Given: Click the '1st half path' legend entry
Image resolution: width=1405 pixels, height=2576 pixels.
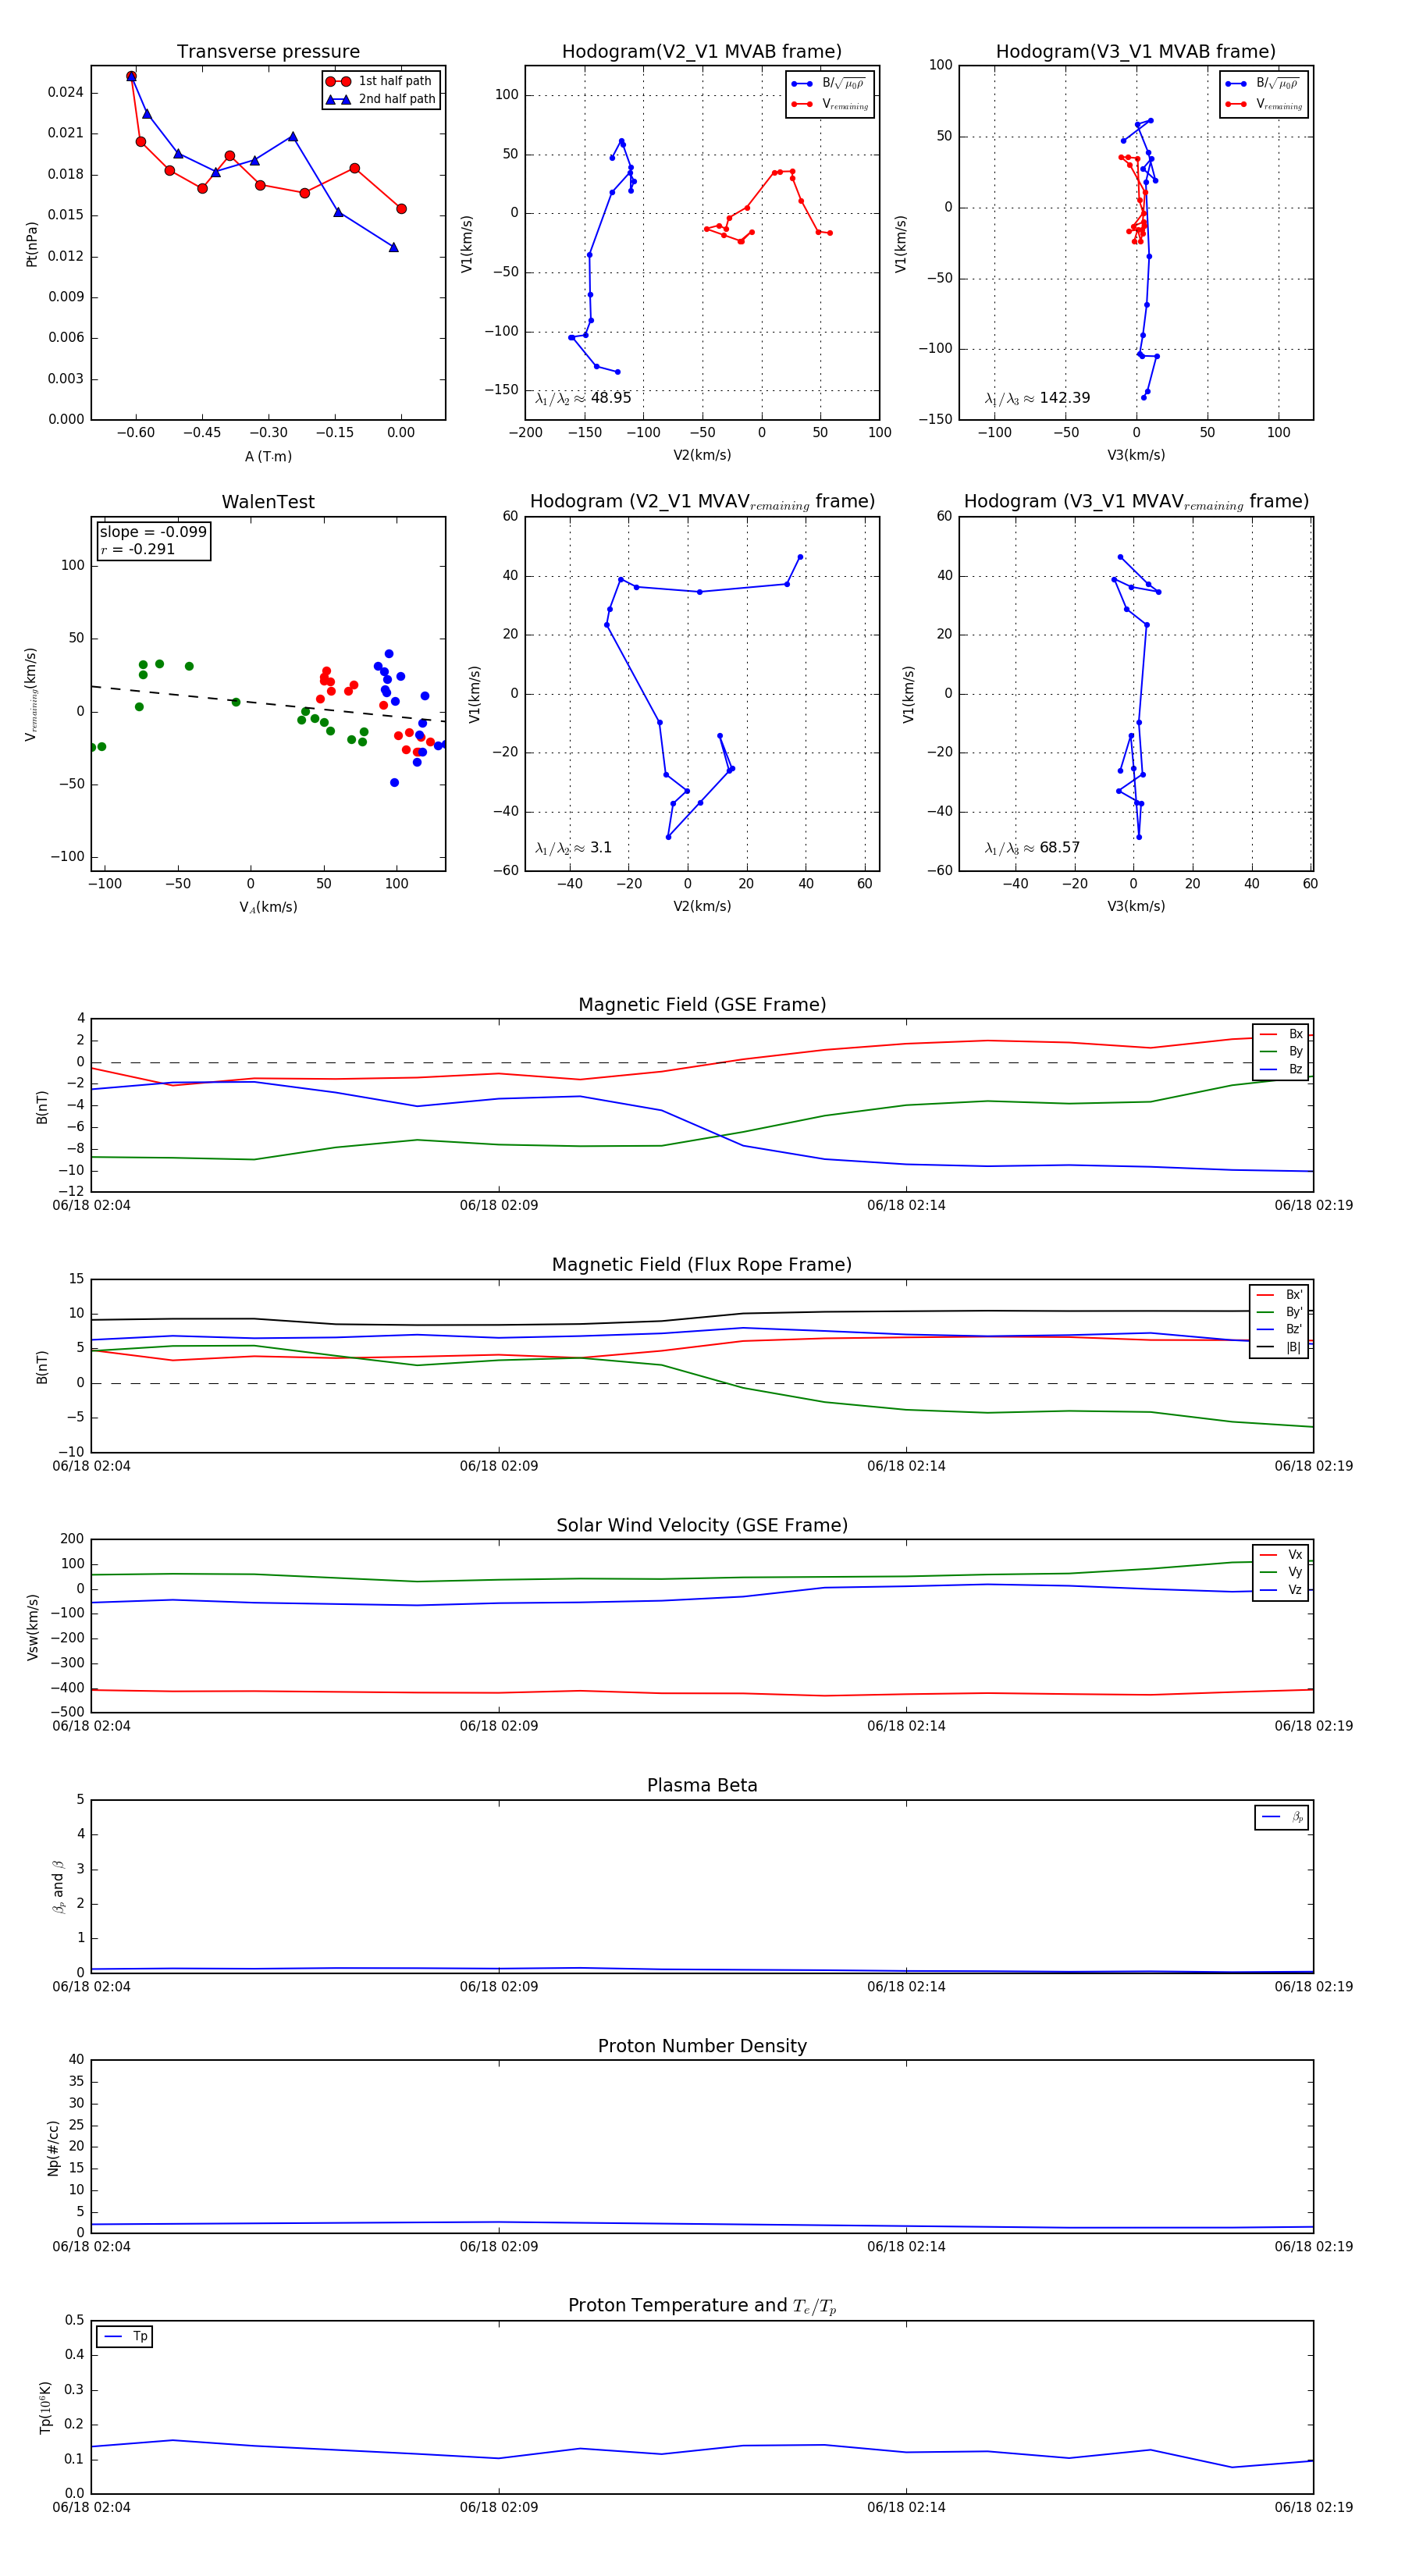Looking at the screenshot, I should click(381, 81).
